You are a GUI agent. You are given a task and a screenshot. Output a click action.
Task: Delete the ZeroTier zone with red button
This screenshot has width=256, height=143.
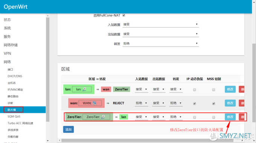(242, 117)
